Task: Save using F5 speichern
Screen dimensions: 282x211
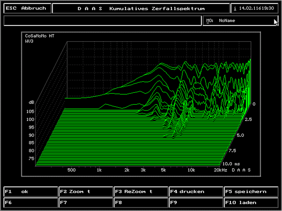Action: pyautogui.click(x=251, y=192)
